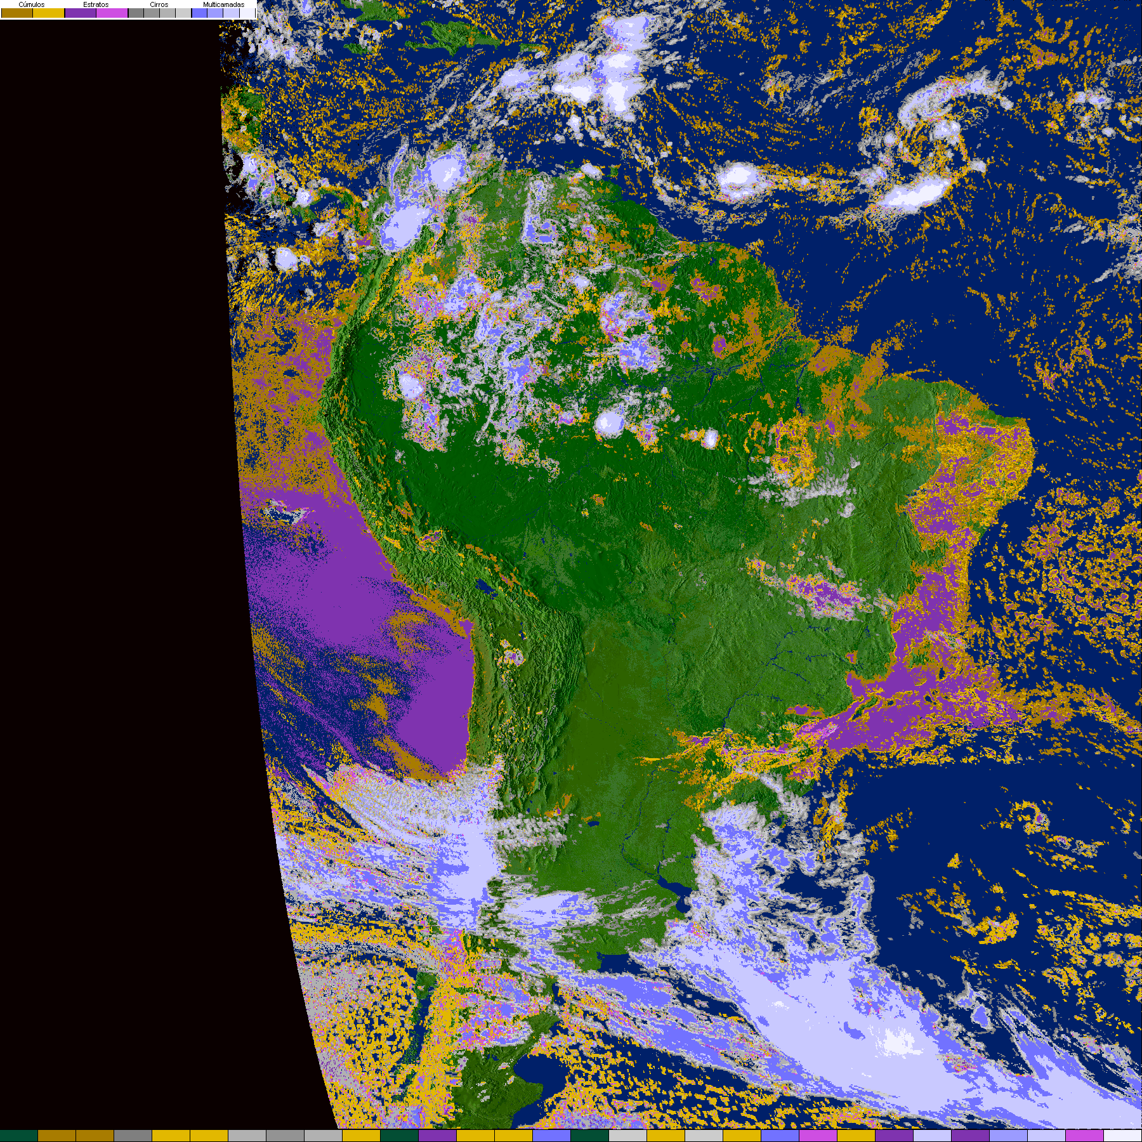
Task: Click the leftmost dark green bottom-strip swatch
Action: pyautogui.click(x=19, y=1136)
